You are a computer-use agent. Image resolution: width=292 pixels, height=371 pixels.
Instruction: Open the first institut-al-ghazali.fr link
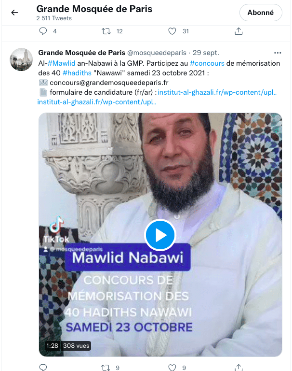[217, 92]
